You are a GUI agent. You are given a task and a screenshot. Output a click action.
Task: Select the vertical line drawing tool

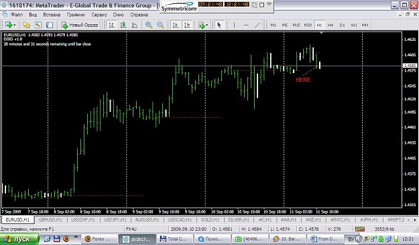click(x=234, y=25)
